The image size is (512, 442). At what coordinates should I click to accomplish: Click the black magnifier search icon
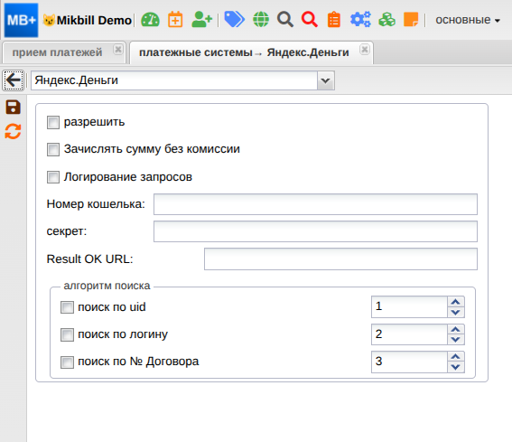pos(285,20)
